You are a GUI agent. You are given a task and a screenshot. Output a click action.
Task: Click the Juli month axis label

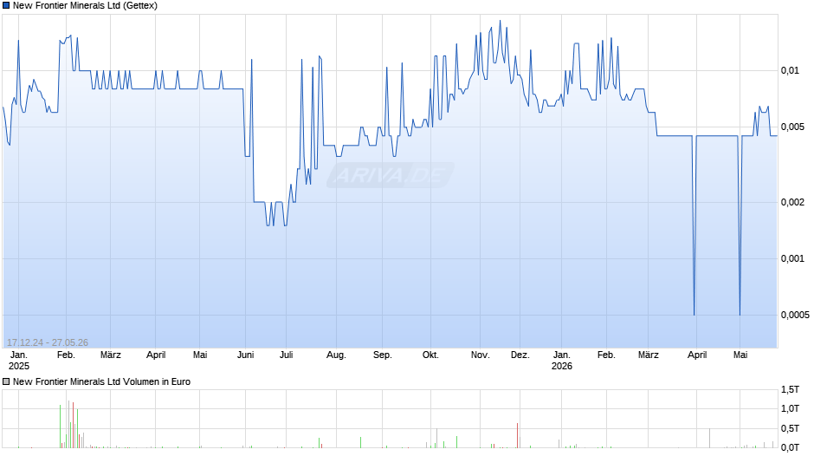tap(286, 355)
